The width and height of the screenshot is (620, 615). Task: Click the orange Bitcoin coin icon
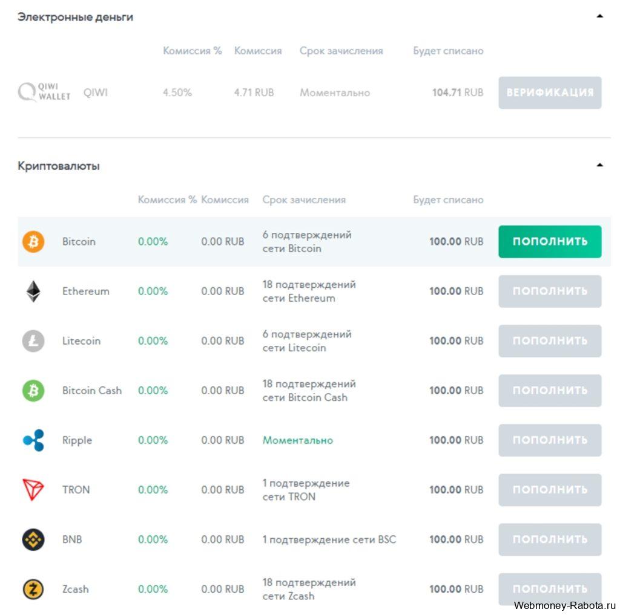click(33, 241)
